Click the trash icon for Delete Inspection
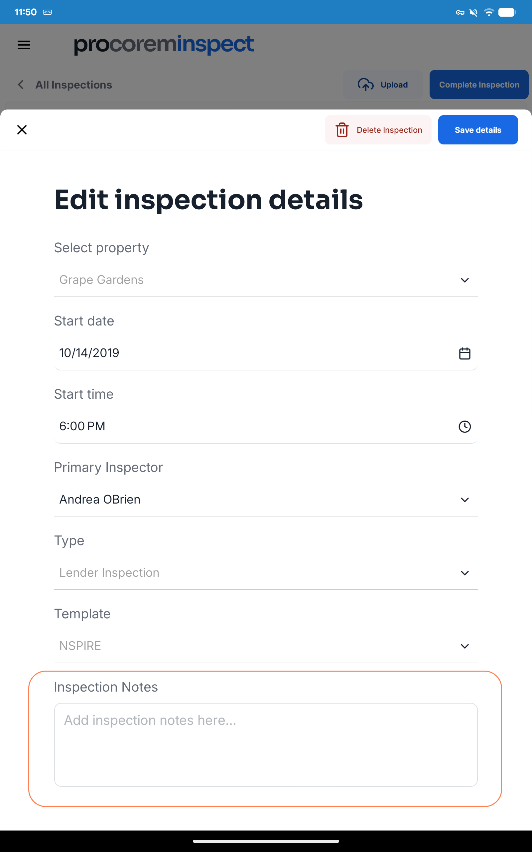Screen dimensions: 532x852 pyautogui.click(x=342, y=130)
